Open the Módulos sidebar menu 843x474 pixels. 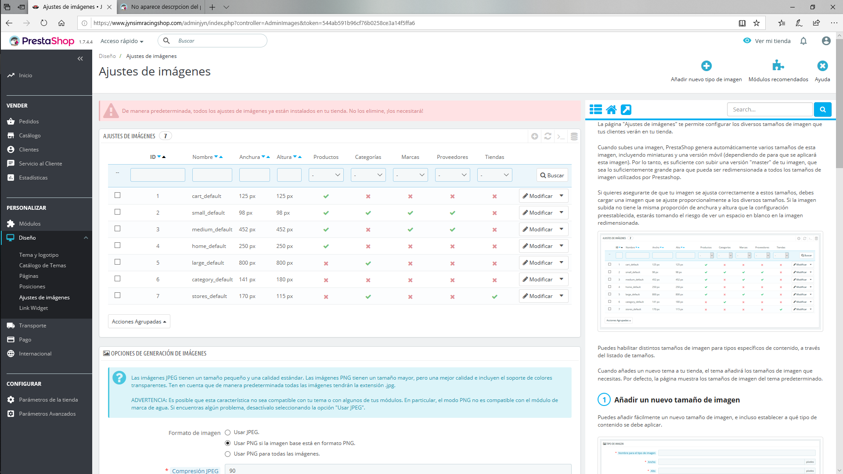[x=30, y=224]
